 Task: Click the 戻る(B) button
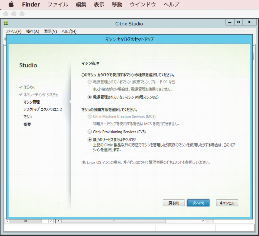(x=174, y=203)
